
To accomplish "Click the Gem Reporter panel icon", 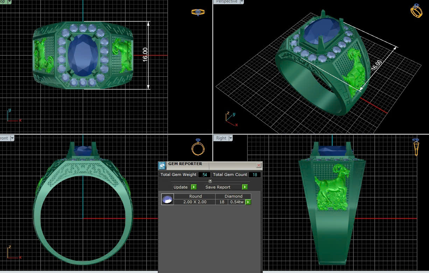I will click(162, 165).
